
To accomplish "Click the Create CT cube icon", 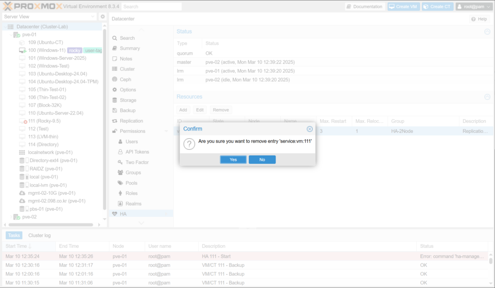I will [x=426, y=7].
